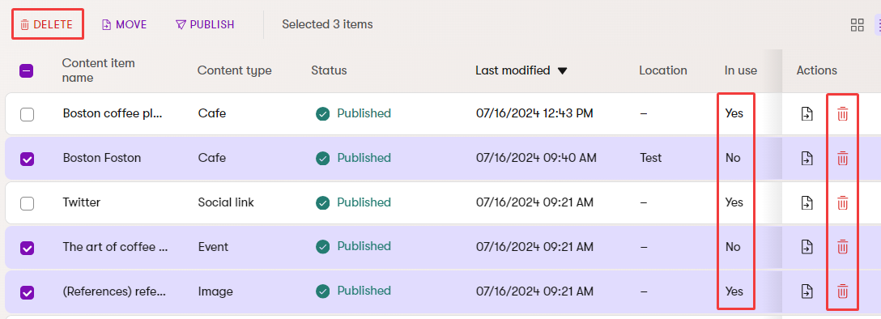Screen dimensions: 881x319
Task: Switch to grid view icon
Action: [857, 25]
